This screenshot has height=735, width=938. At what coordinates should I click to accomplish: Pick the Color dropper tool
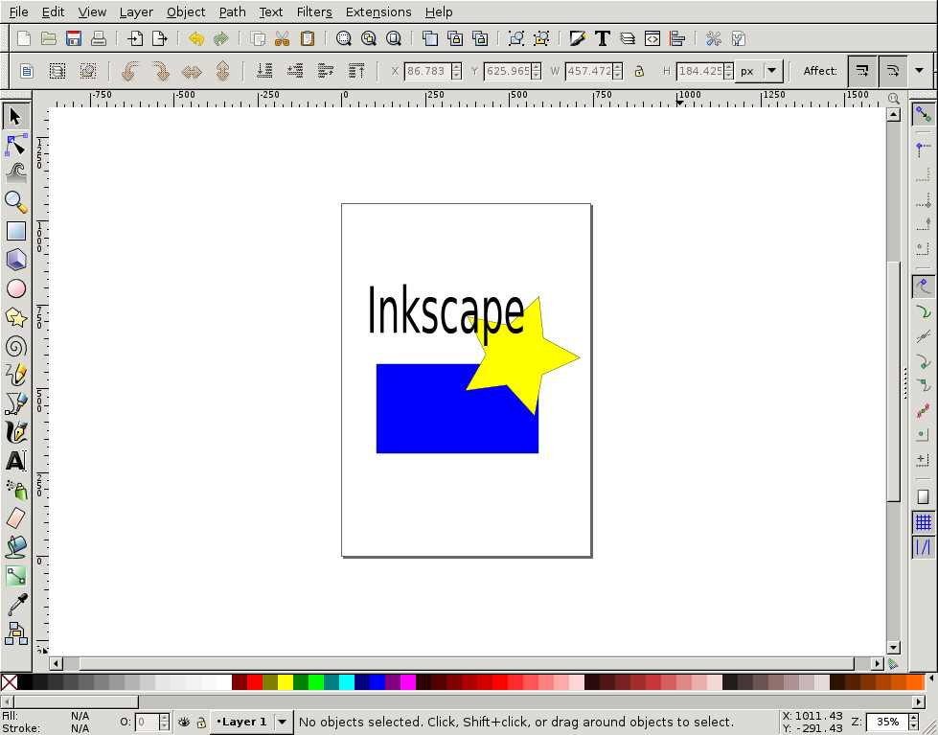click(x=15, y=605)
